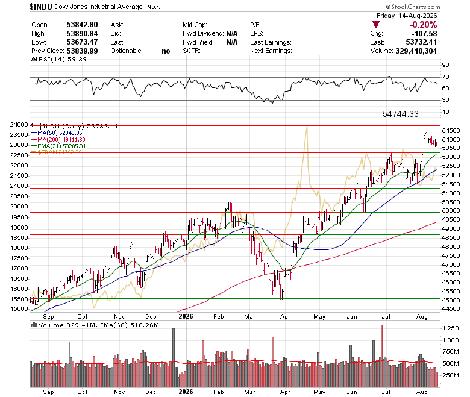Select the Low value 53673.47
This screenshot has height=397, width=470.
82,42
